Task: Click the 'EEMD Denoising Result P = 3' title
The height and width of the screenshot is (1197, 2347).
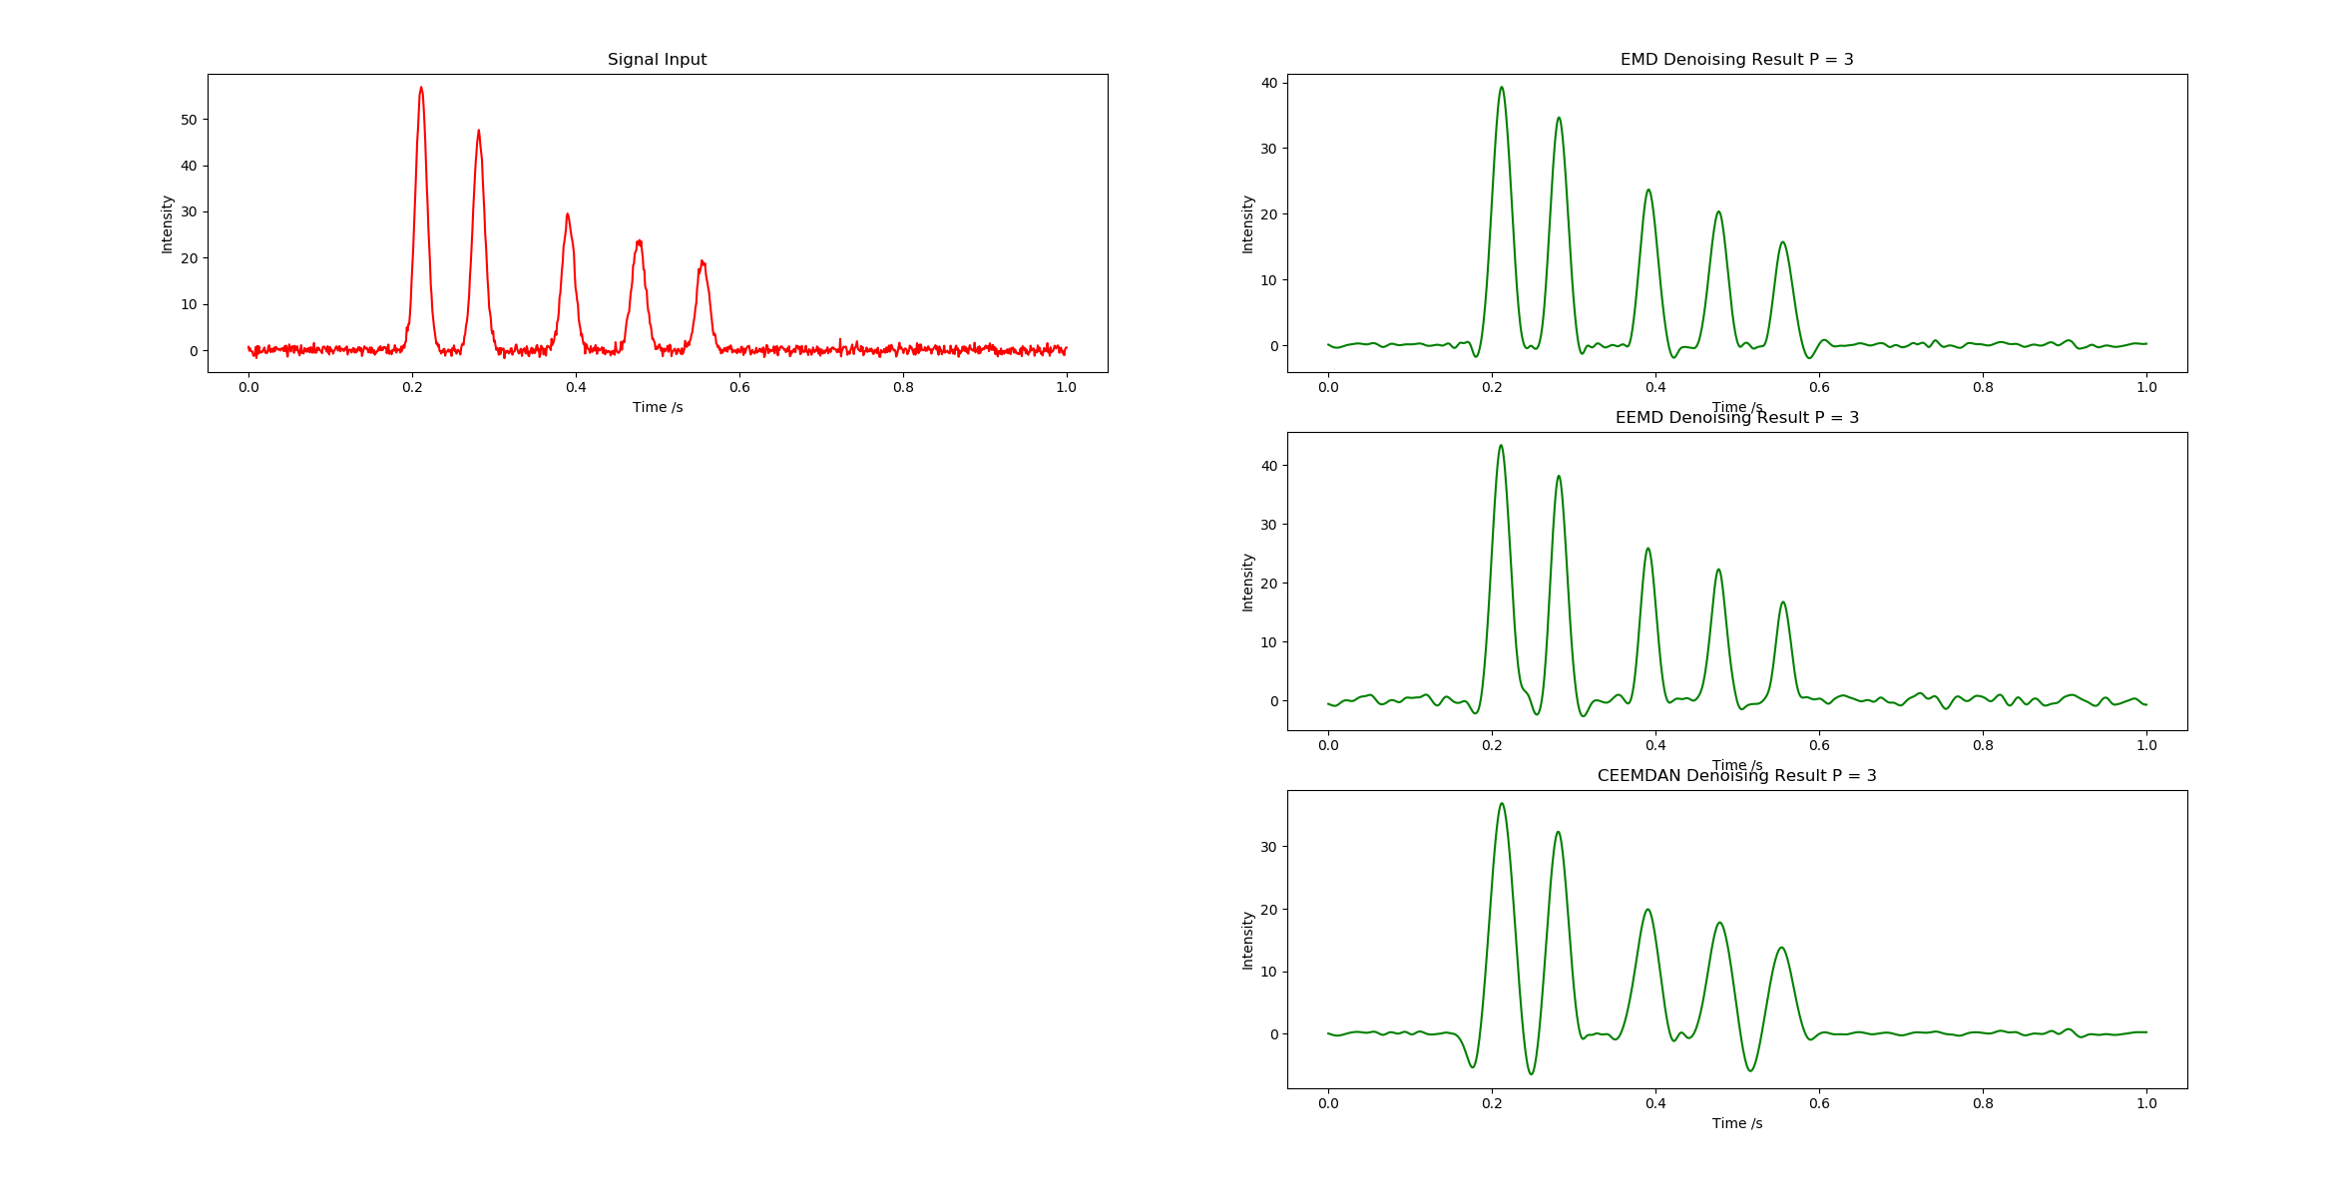Action: (x=1736, y=418)
